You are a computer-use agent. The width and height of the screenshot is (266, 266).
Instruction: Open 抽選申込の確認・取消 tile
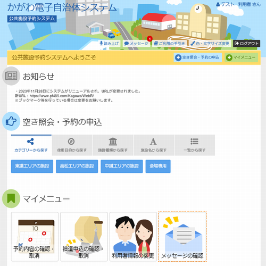pos(84,237)
